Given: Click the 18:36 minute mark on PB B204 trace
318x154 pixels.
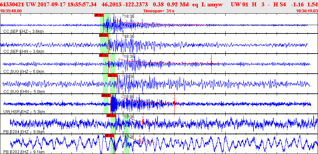Looking at the screenshot, I should [x=129, y=117].
